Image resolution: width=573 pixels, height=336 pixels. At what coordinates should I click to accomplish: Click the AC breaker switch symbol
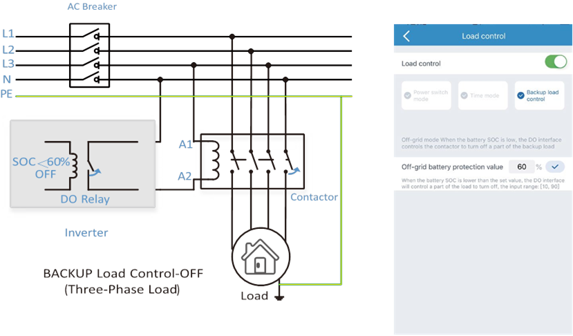coord(89,57)
